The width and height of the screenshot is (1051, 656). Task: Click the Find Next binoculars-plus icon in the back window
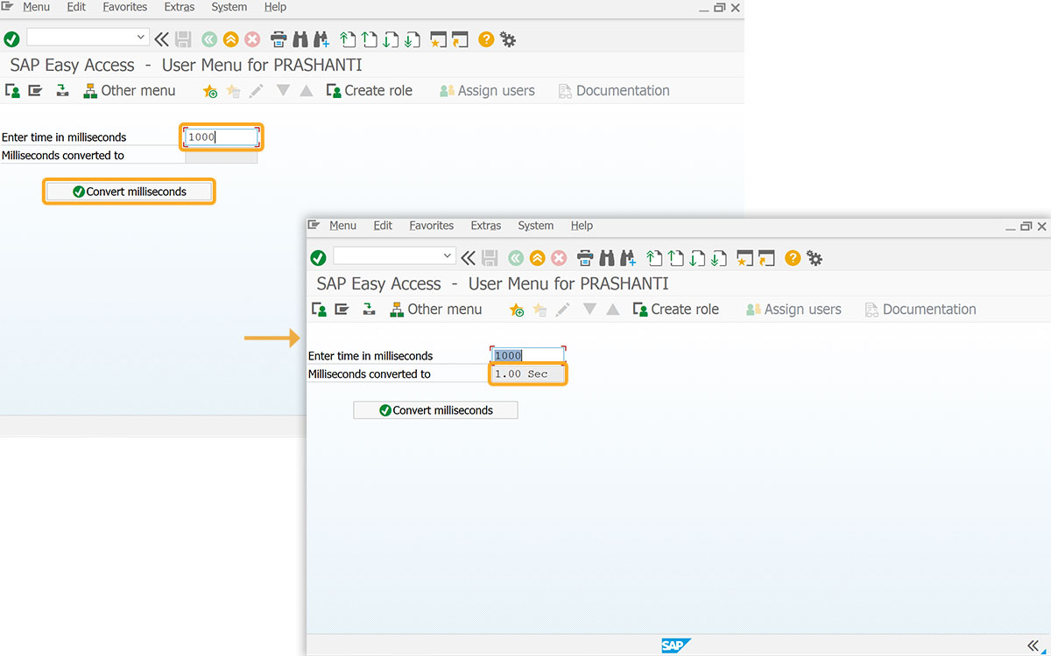coord(321,39)
